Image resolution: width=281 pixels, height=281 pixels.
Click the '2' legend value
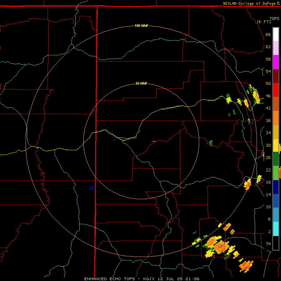pos(269,232)
